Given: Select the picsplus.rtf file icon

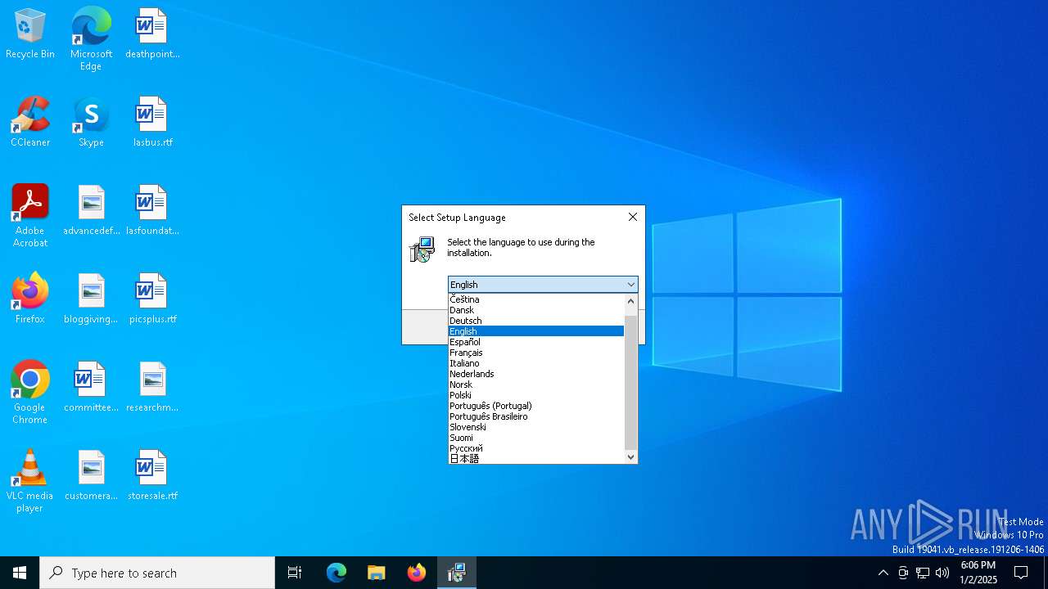Looking at the screenshot, I should pyautogui.click(x=152, y=299).
